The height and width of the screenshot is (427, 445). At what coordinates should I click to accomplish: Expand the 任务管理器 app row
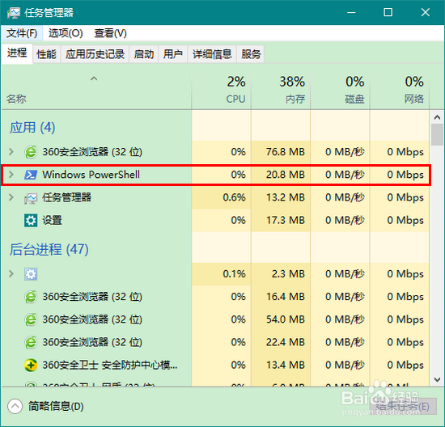coord(11,197)
